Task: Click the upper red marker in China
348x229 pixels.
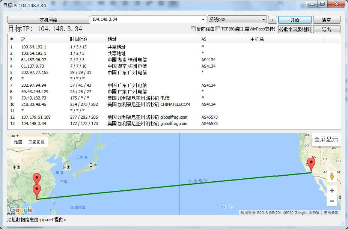Action: click(36, 178)
